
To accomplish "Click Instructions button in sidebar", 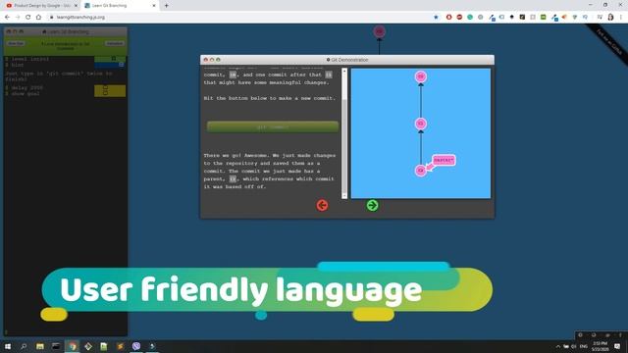I will coord(115,43).
